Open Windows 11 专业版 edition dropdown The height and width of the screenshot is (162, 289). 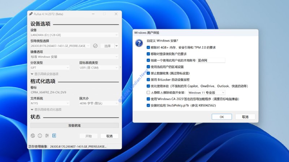tap(206, 93)
